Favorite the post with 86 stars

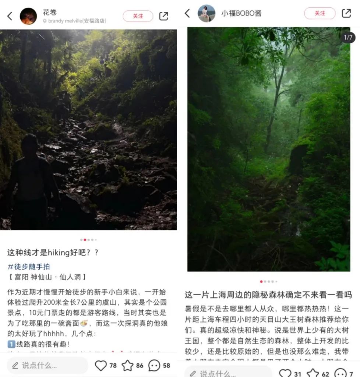pyautogui.click(x=127, y=366)
